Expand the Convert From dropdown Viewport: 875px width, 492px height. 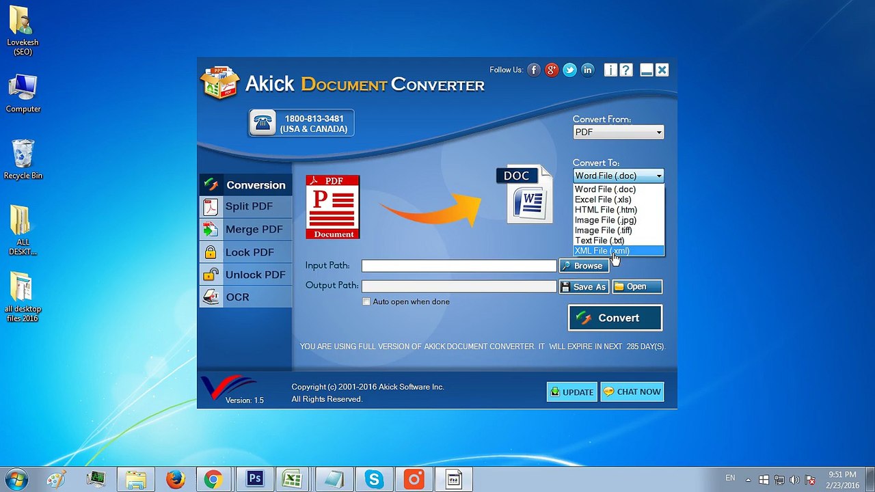pyautogui.click(x=618, y=132)
